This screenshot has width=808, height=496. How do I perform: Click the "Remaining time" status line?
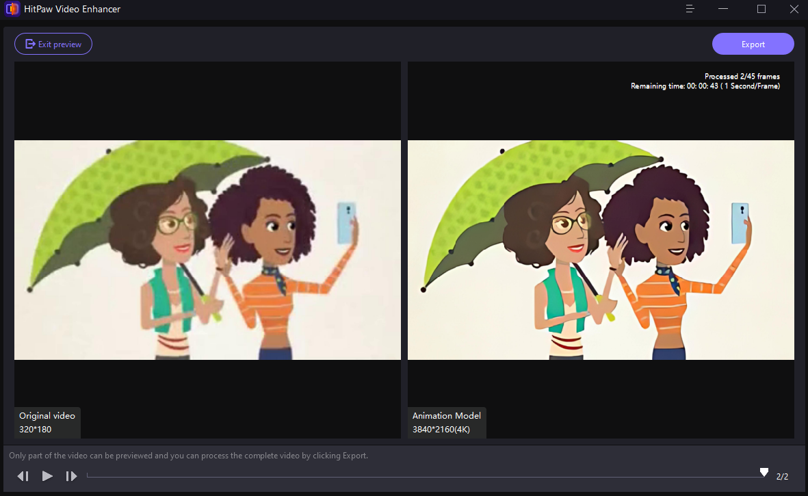[705, 86]
